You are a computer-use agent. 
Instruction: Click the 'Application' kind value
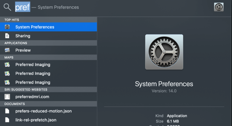pos(177,116)
